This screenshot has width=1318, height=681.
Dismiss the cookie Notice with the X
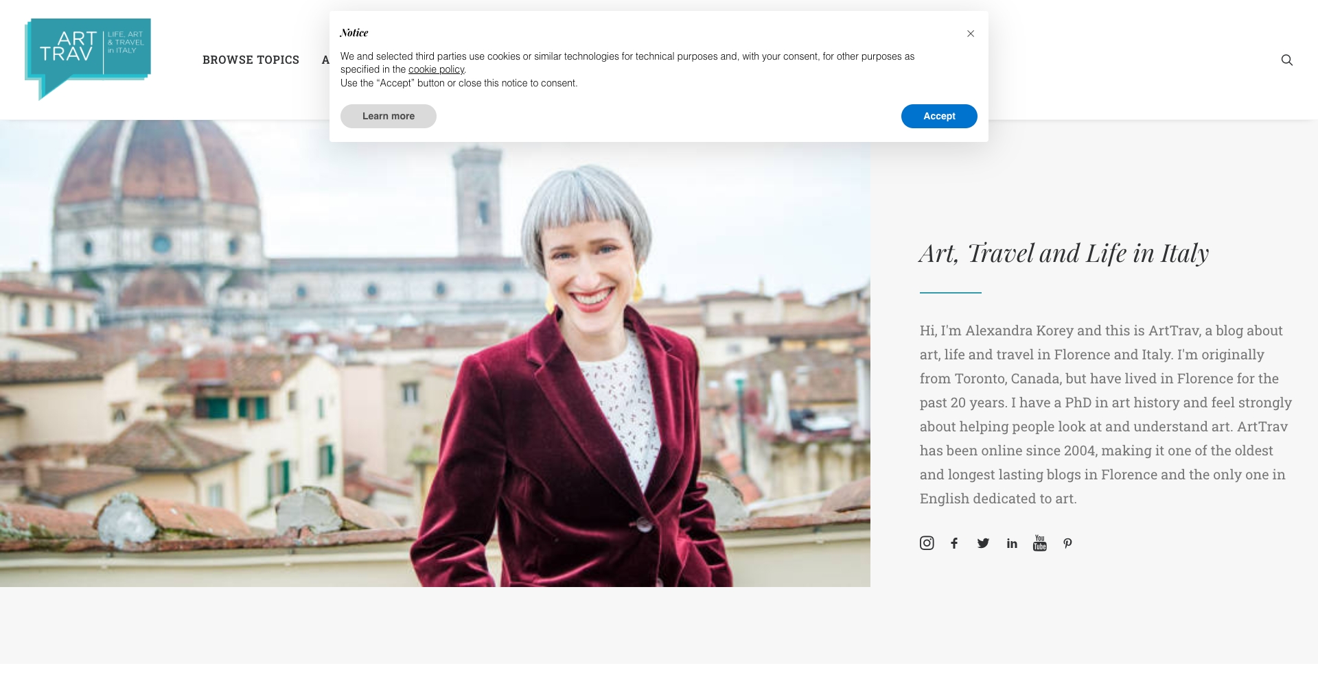point(971,33)
